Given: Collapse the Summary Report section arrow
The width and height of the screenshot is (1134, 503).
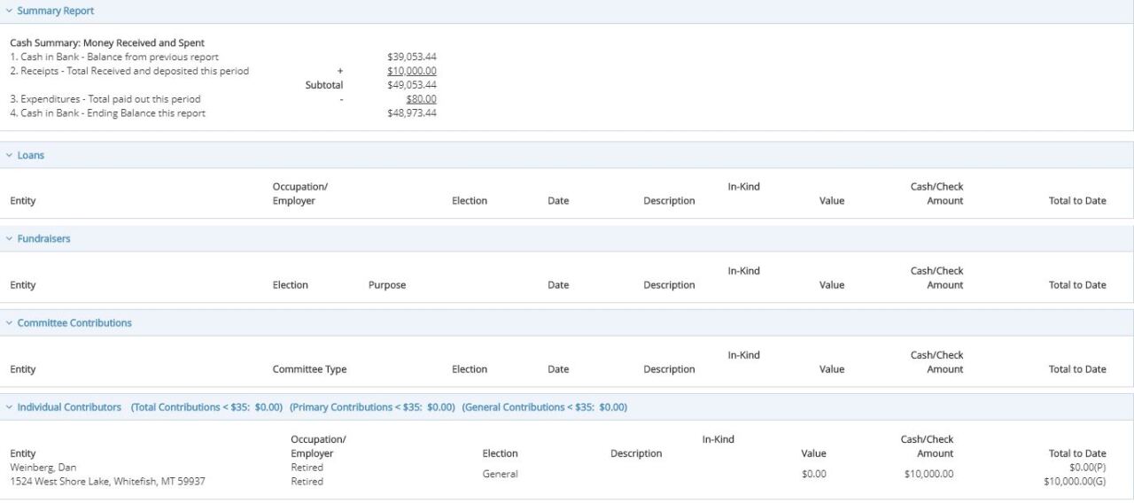Looking at the screenshot, I should point(9,12).
